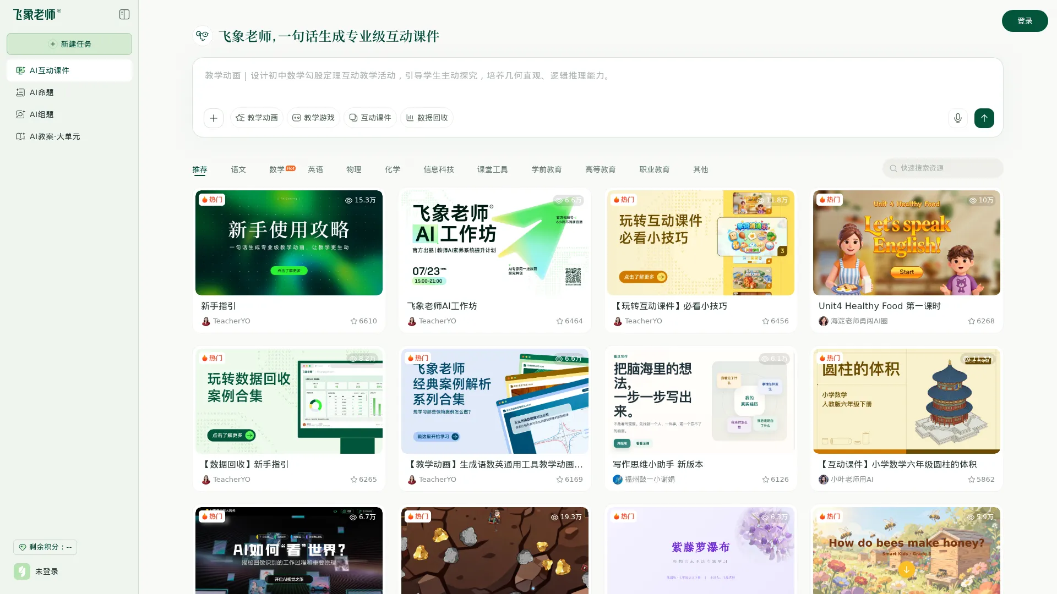The image size is (1057, 594).
Task: Select the 教学游戏 mode chip
Action: [x=313, y=118]
